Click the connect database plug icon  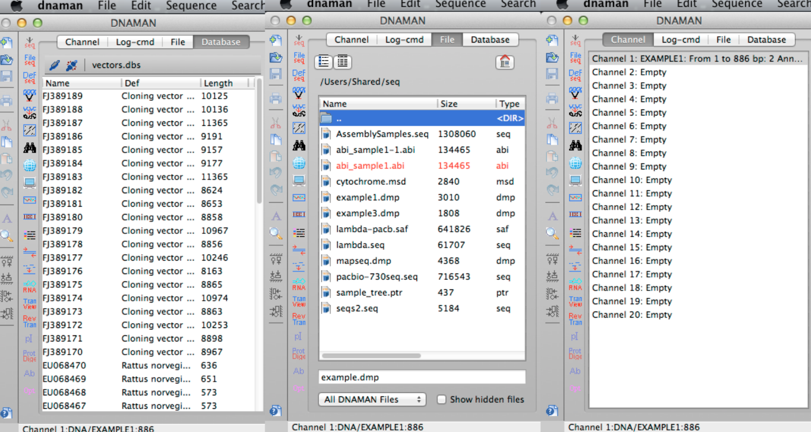(54, 65)
